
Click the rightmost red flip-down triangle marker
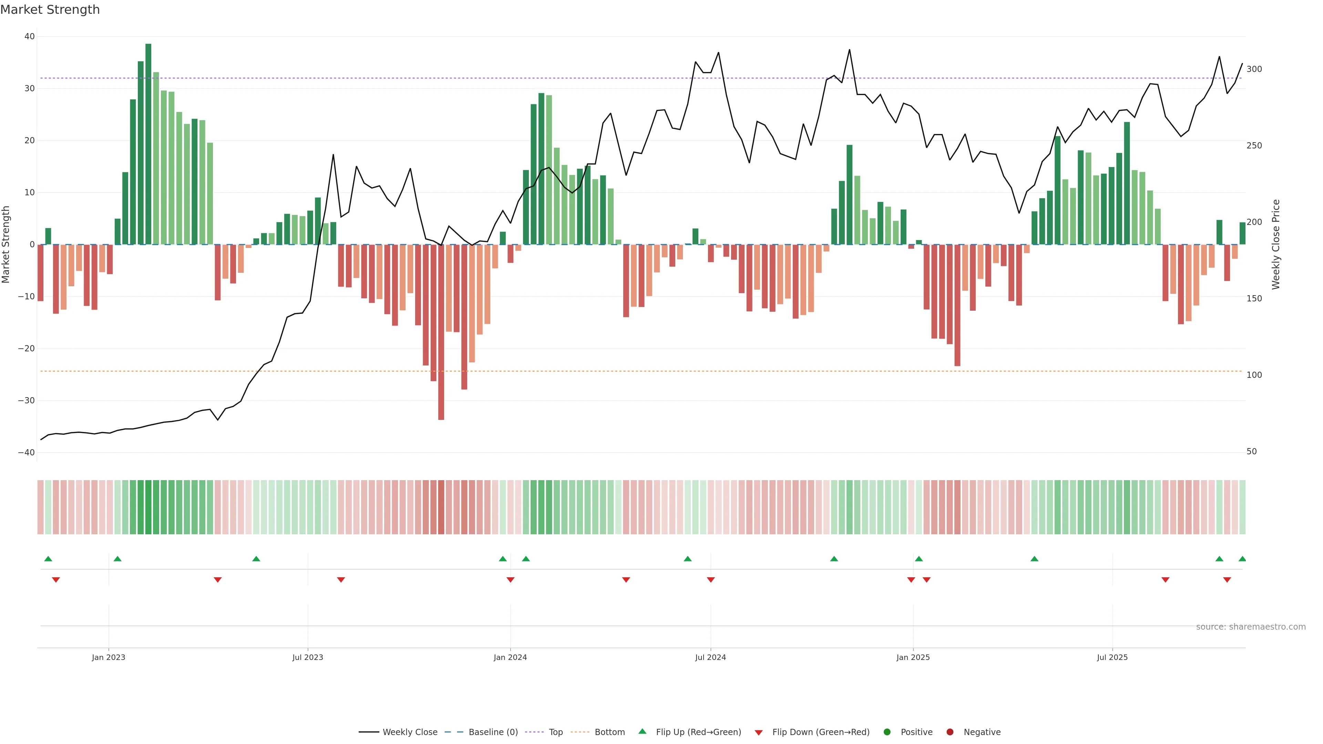tap(1227, 580)
